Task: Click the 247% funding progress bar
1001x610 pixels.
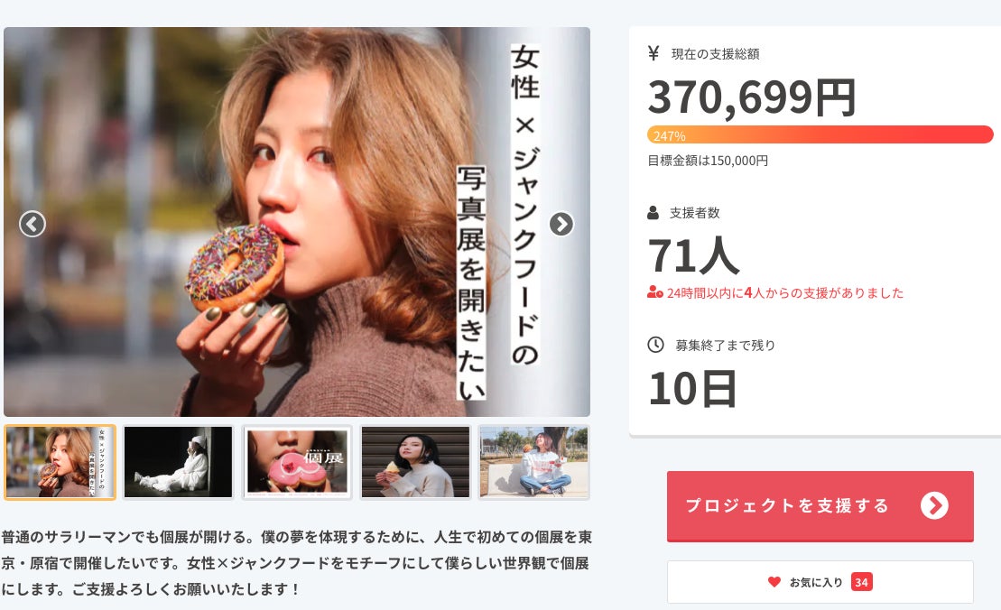Action: point(820,134)
